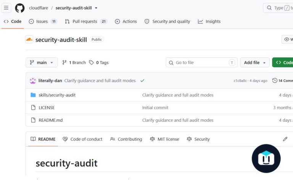Open the cloudflare organization link

pos(39,8)
